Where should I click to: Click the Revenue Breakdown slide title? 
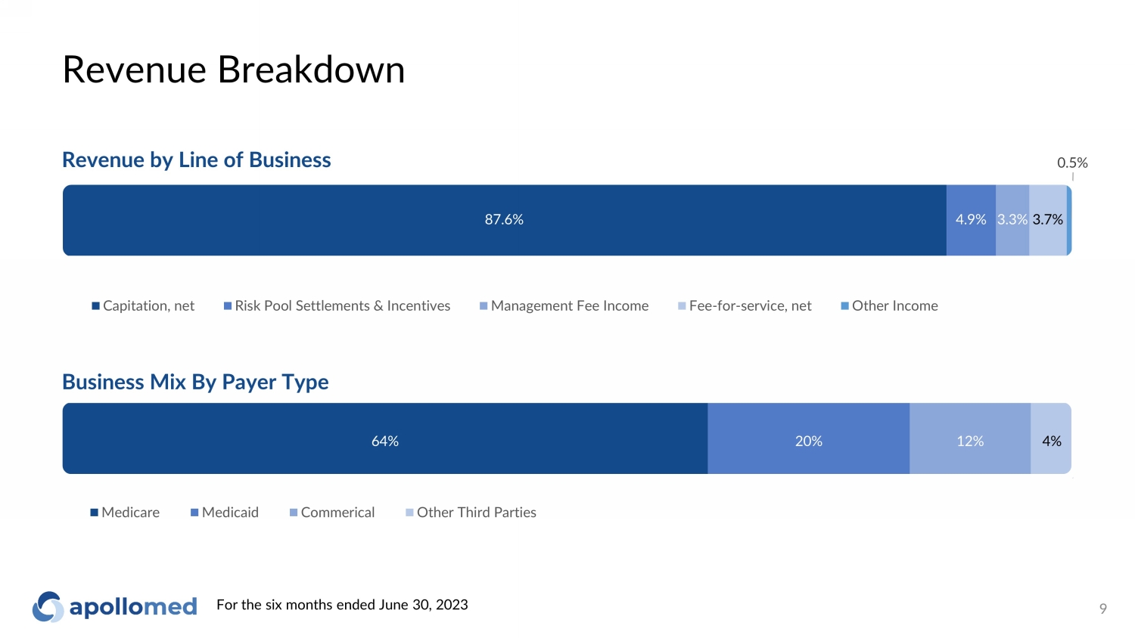point(233,70)
